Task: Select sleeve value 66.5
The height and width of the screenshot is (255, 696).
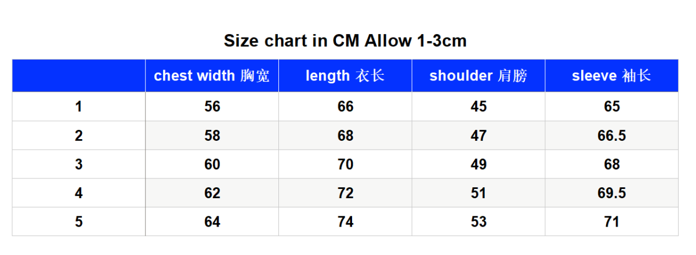Action: 612,136
